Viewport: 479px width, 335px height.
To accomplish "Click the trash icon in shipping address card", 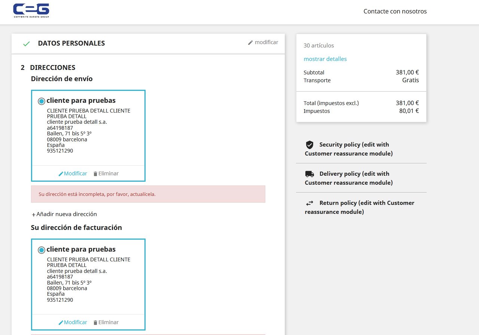I will point(95,174).
